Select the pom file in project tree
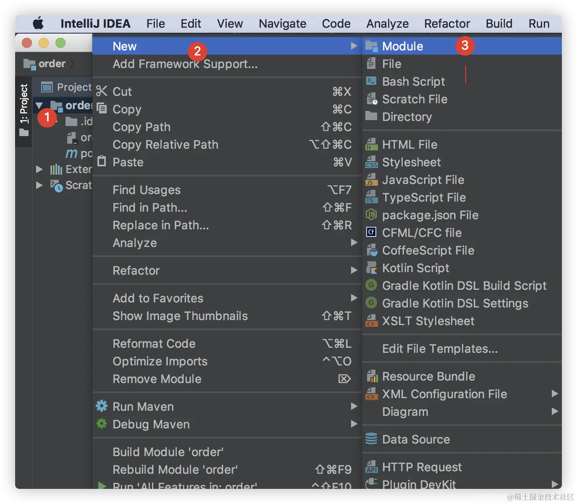Viewport: 577px width, 504px height. (x=79, y=153)
